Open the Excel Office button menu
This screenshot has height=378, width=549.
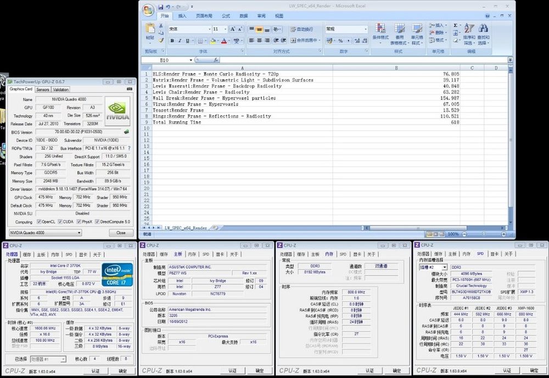coord(148,9)
